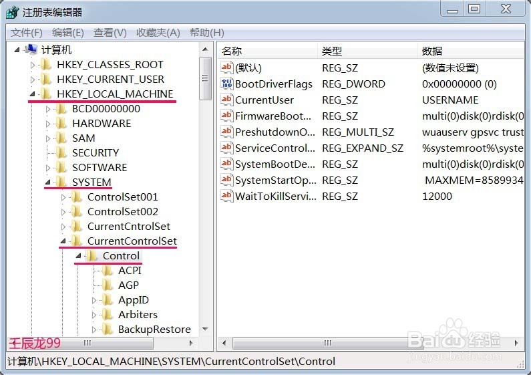Screen dimensions: 531x375
Task: Select HKEY_LOCAL_MACHINE folder icon
Action: click(46, 94)
